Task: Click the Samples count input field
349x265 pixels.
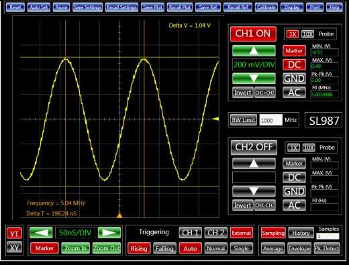Action: [328, 236]
